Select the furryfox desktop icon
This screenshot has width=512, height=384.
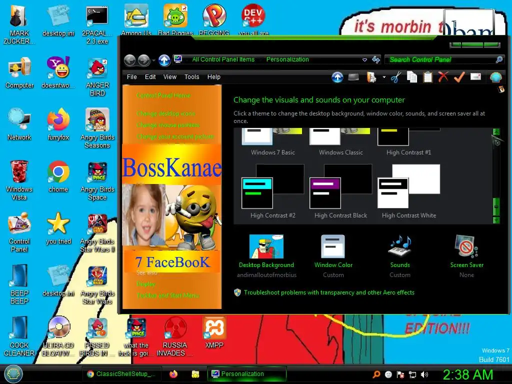[58, 124]
